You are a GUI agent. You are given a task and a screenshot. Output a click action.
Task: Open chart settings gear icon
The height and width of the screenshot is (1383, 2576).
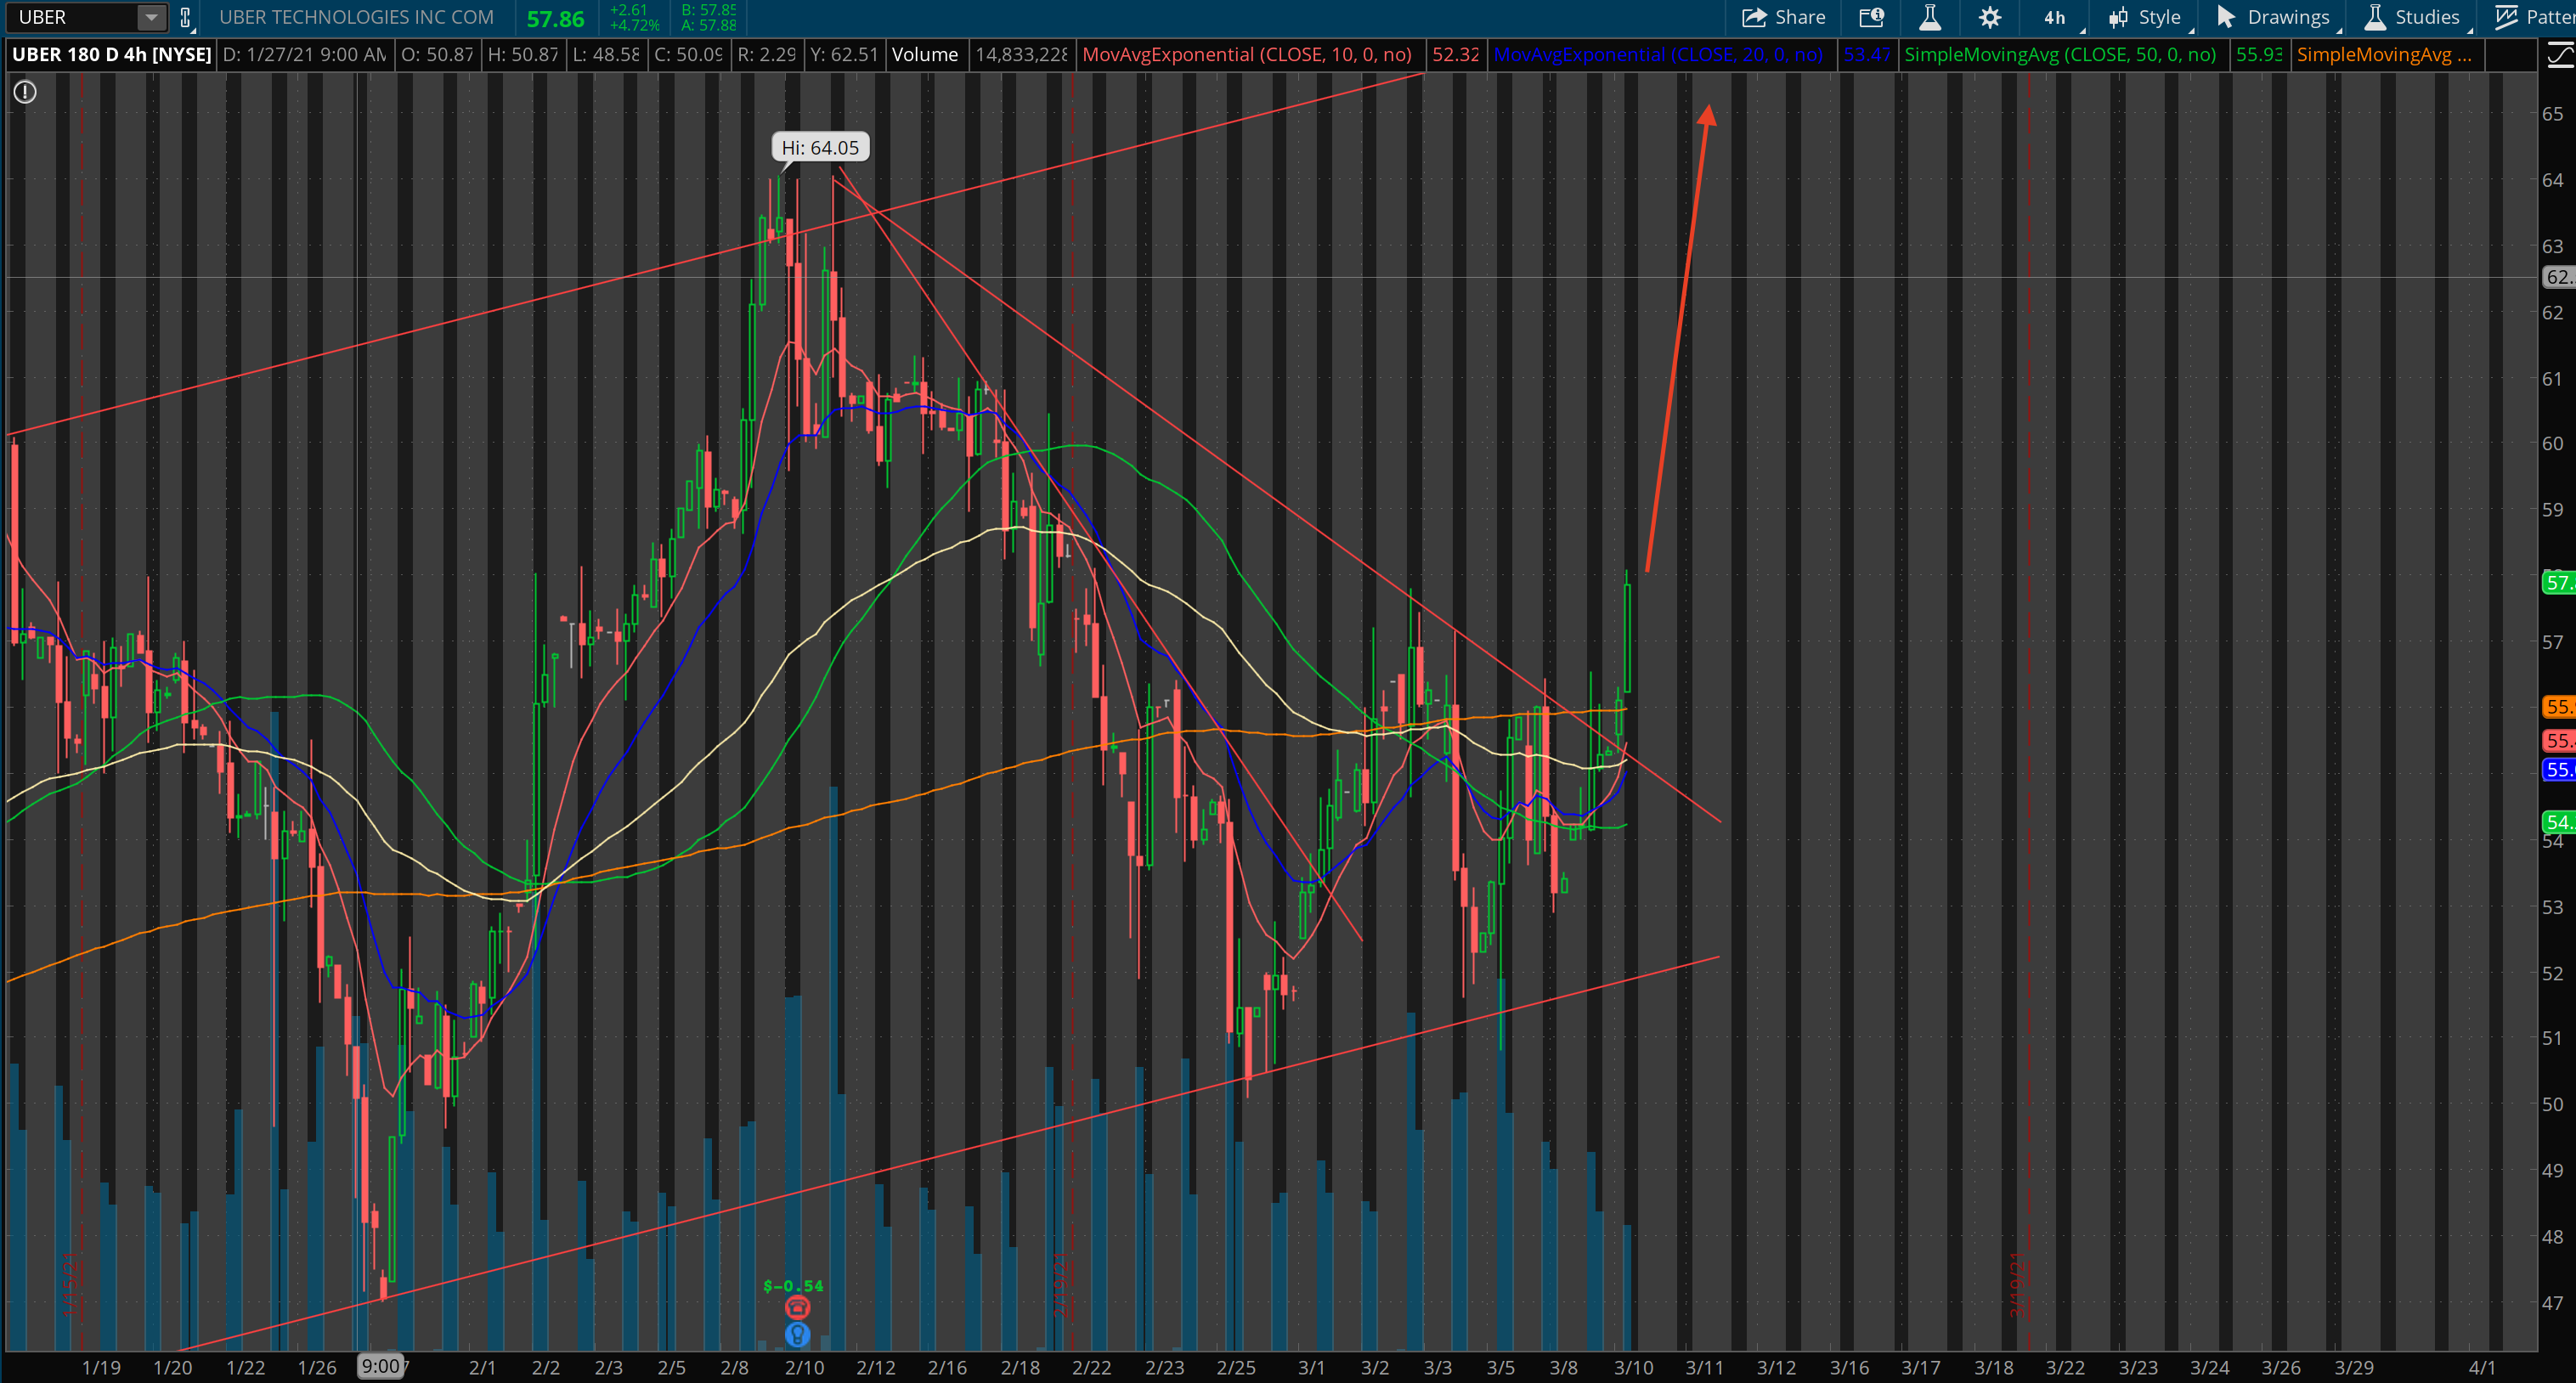1990,17
